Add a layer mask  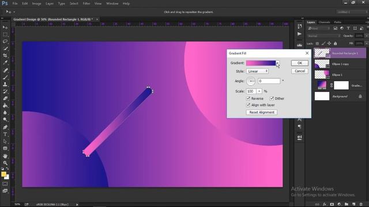point(332,205)
